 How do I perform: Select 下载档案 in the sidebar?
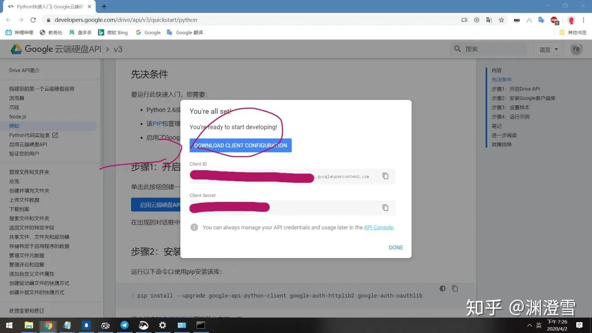(x=19, y=209)
